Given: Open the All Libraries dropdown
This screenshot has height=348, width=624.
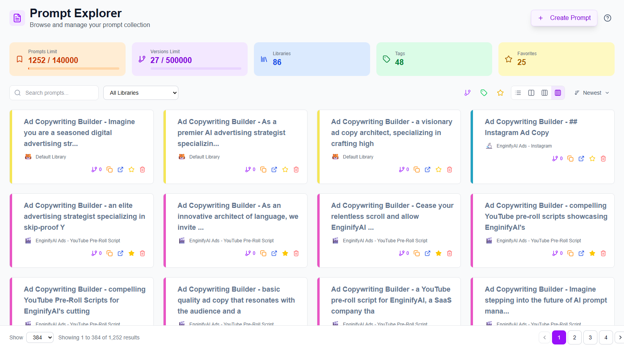Looking at the screenshot, I should pos(141,93).
